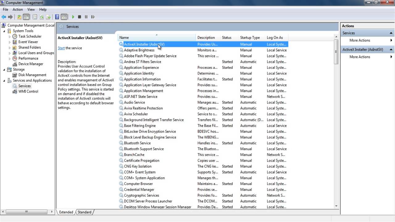The height and width of the screenshot is (222, 395).
Task: Collapse the Services section in Actions pane
Action: pyautogui.click(x=391, y=33)
